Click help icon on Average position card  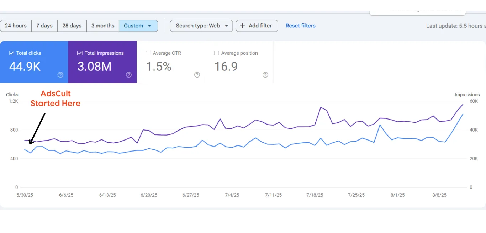click(x=265, y=75)
